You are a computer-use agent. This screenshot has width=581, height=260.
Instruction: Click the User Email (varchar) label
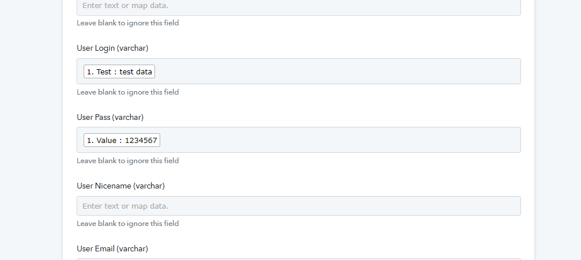tap(112, 248)
